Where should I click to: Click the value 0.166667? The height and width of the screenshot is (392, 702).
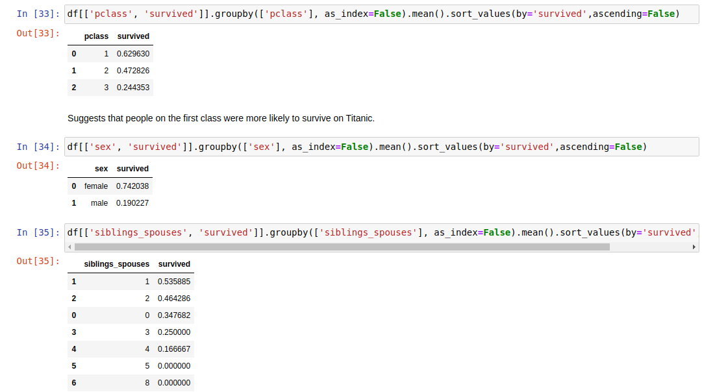(x=173, y=349)
